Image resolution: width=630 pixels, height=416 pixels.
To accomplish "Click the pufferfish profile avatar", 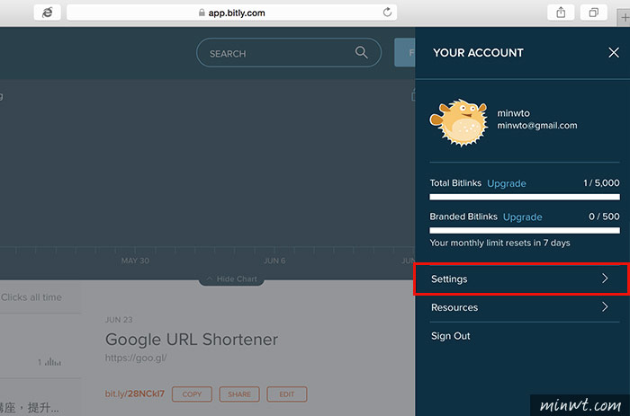I will 459,122.
